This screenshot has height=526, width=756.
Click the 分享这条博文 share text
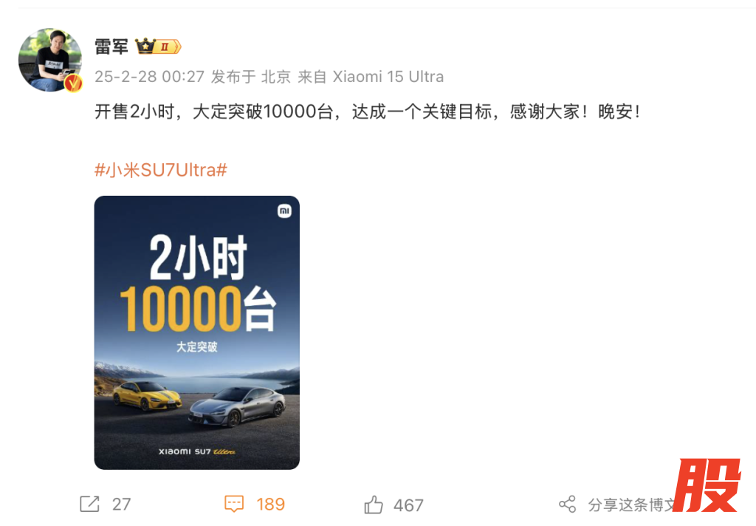[632, 505]
